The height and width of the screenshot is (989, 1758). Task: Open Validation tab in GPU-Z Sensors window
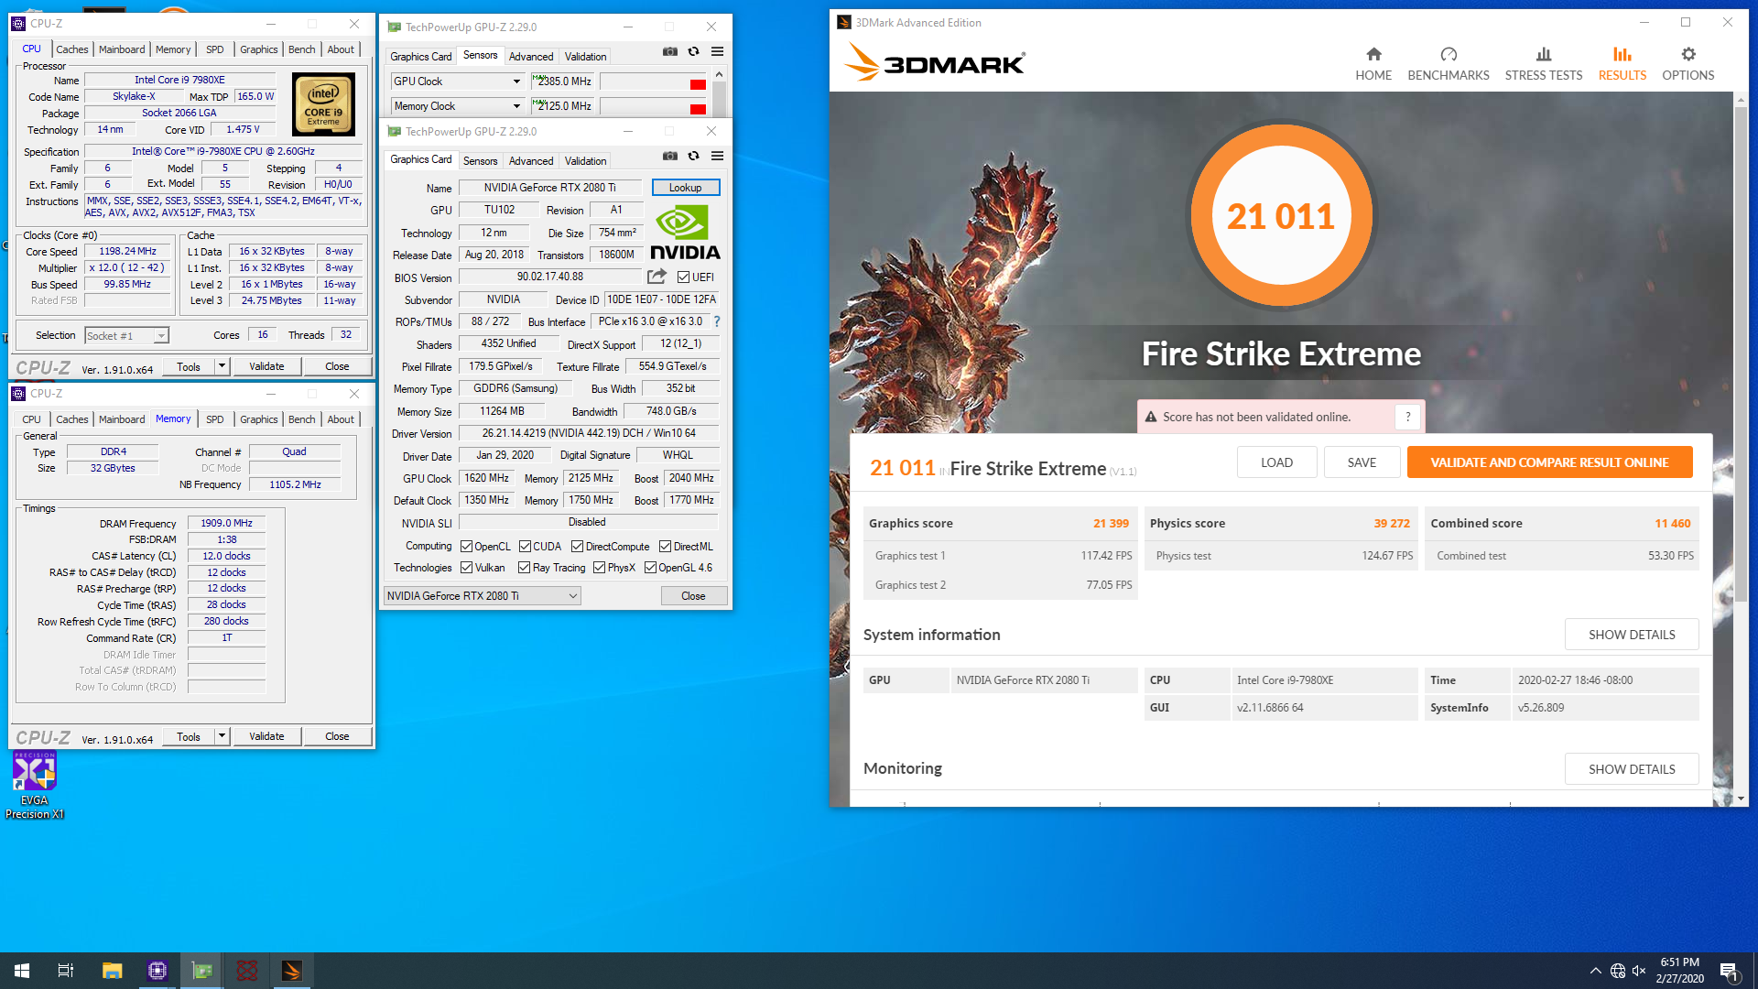[586, 57]
